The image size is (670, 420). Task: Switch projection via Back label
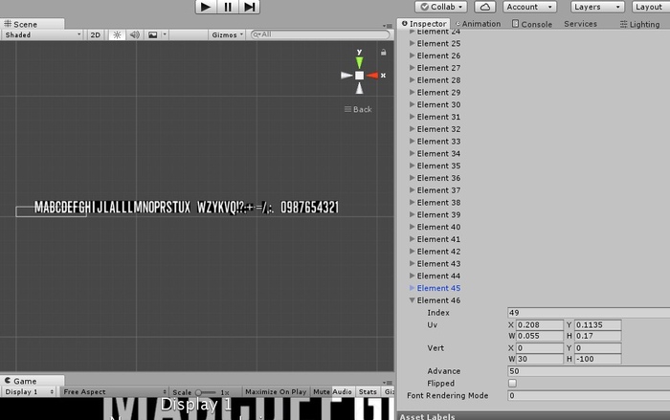point(358,109)
